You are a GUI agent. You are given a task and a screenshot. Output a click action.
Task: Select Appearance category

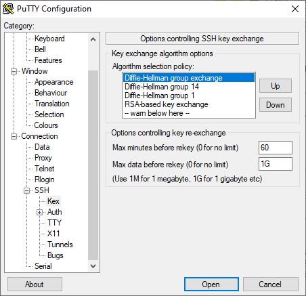coord(54,82)
